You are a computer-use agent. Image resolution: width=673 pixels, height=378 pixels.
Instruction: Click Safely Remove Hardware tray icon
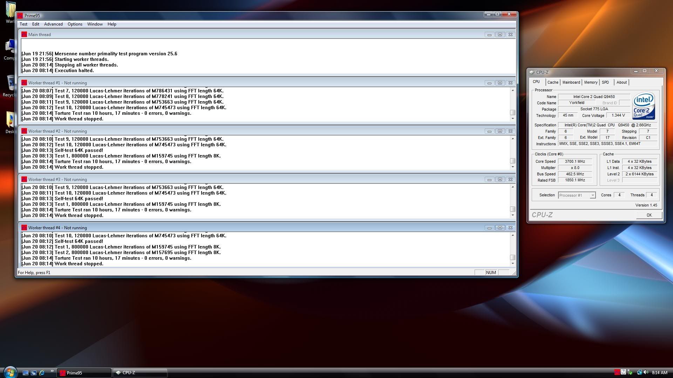[x=630, y=372]
